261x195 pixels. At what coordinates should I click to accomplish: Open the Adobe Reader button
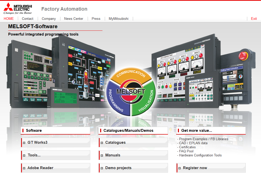[55, 168]
